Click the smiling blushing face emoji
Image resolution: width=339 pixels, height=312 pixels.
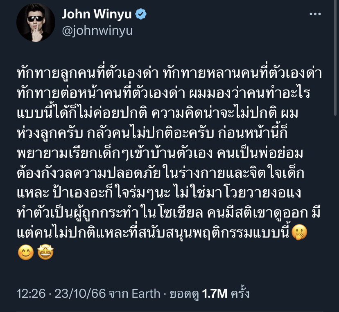26,252
